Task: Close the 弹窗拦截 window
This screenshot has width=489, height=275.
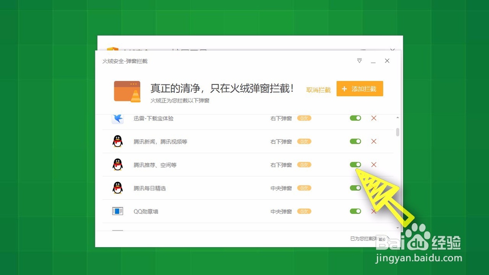Action: point(387,61)
